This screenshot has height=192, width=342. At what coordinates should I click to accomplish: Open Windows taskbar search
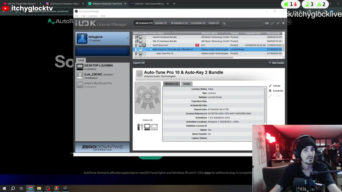pyautogui.click(x=13, y=189)
